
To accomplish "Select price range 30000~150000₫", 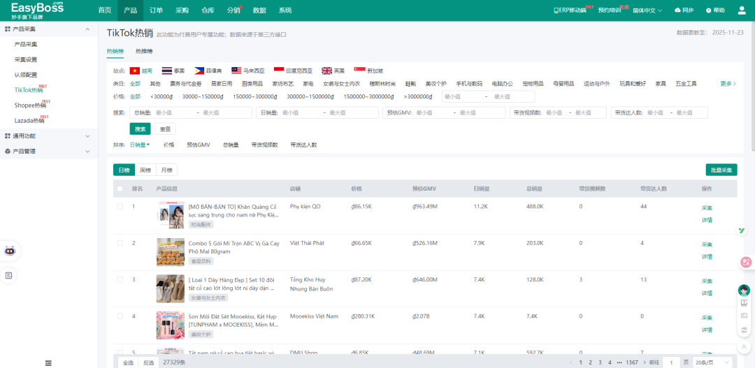I will (x=203, y=96).
